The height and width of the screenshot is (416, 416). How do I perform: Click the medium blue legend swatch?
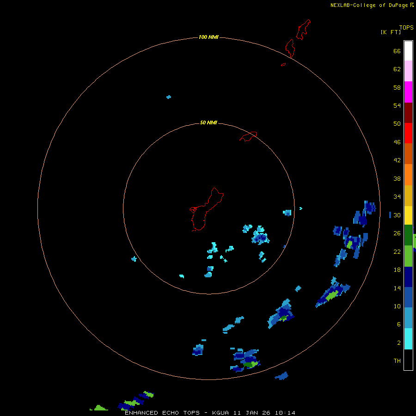click(408, 297)
